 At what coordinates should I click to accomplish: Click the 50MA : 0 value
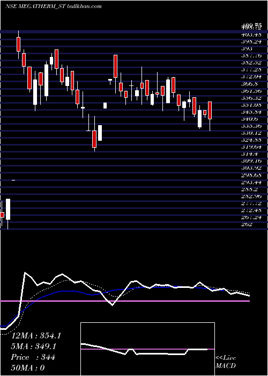coord(28,368)
